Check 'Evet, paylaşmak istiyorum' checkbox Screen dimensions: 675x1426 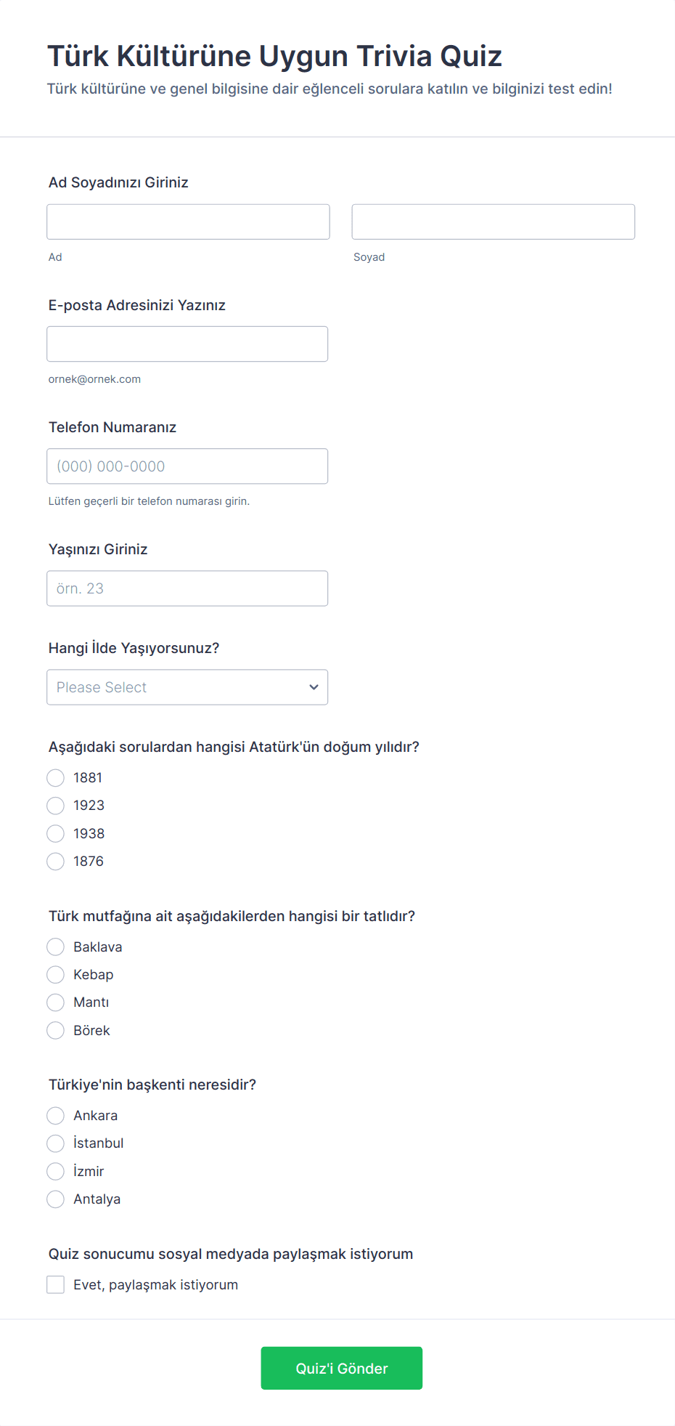pos(56,1284)
